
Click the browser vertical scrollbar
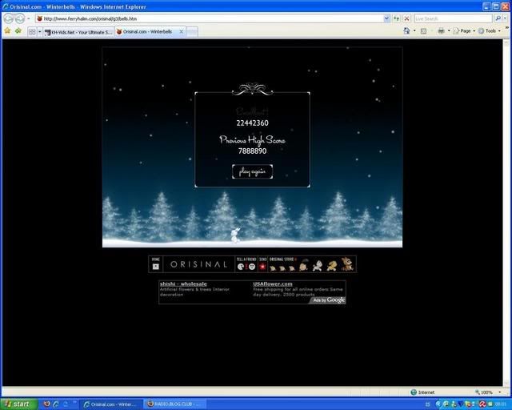[x=506, y=212]
